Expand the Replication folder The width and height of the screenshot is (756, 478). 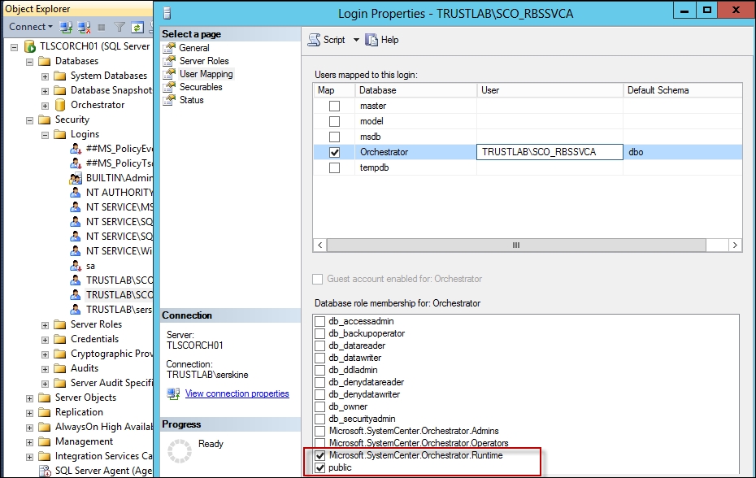pos(29,413)
